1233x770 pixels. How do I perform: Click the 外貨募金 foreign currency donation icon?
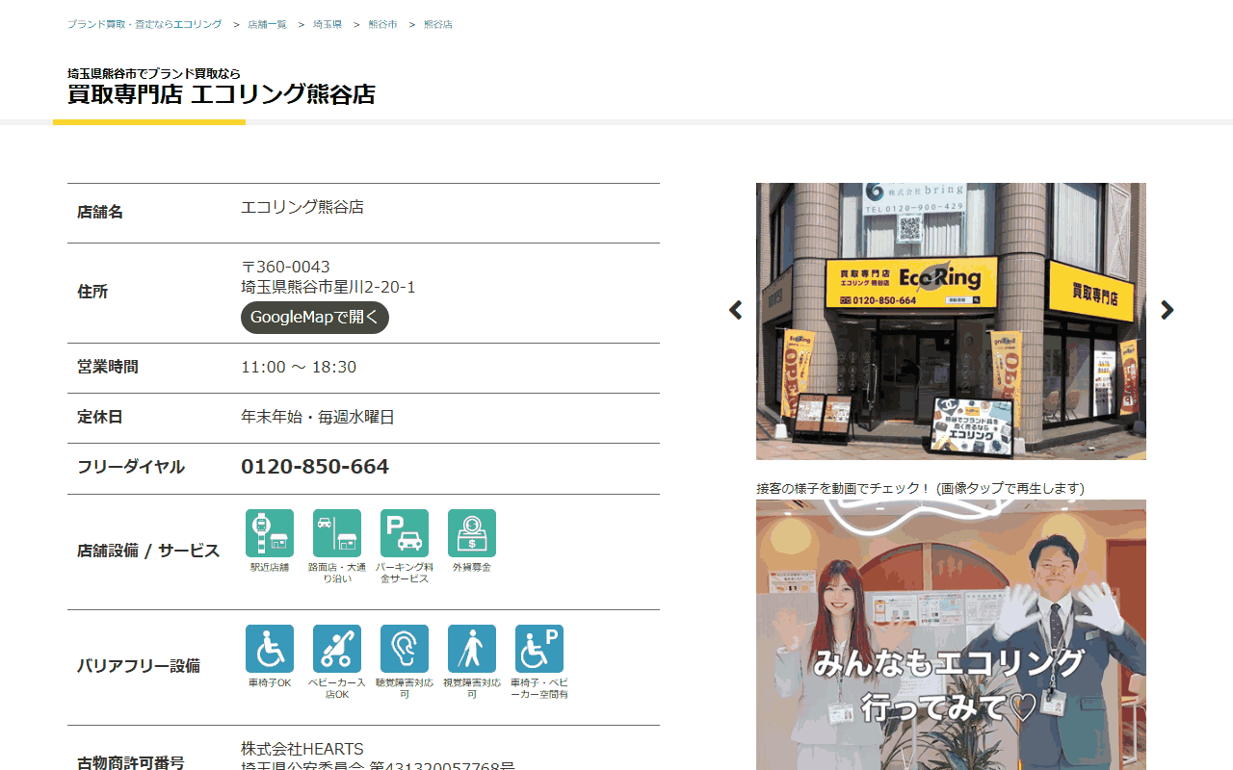tap(472, 533)
